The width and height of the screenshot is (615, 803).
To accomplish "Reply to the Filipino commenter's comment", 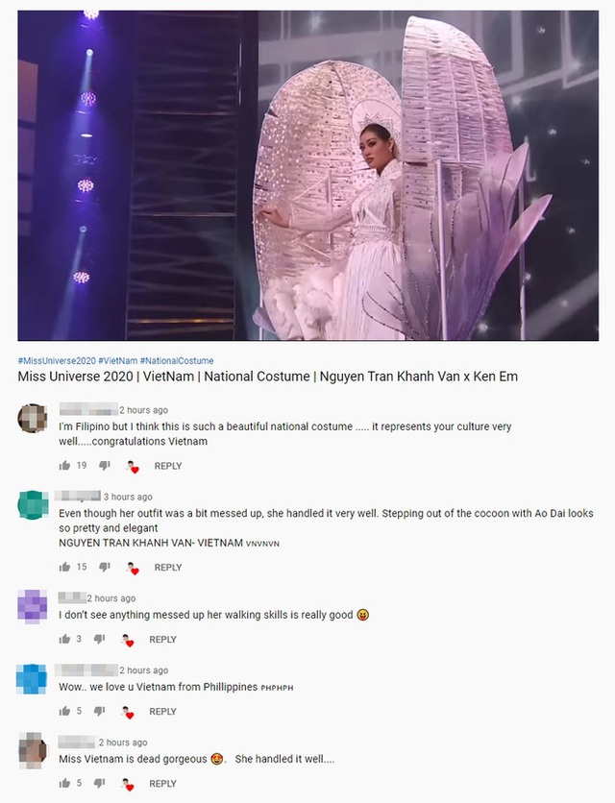I will coord(168,466).
